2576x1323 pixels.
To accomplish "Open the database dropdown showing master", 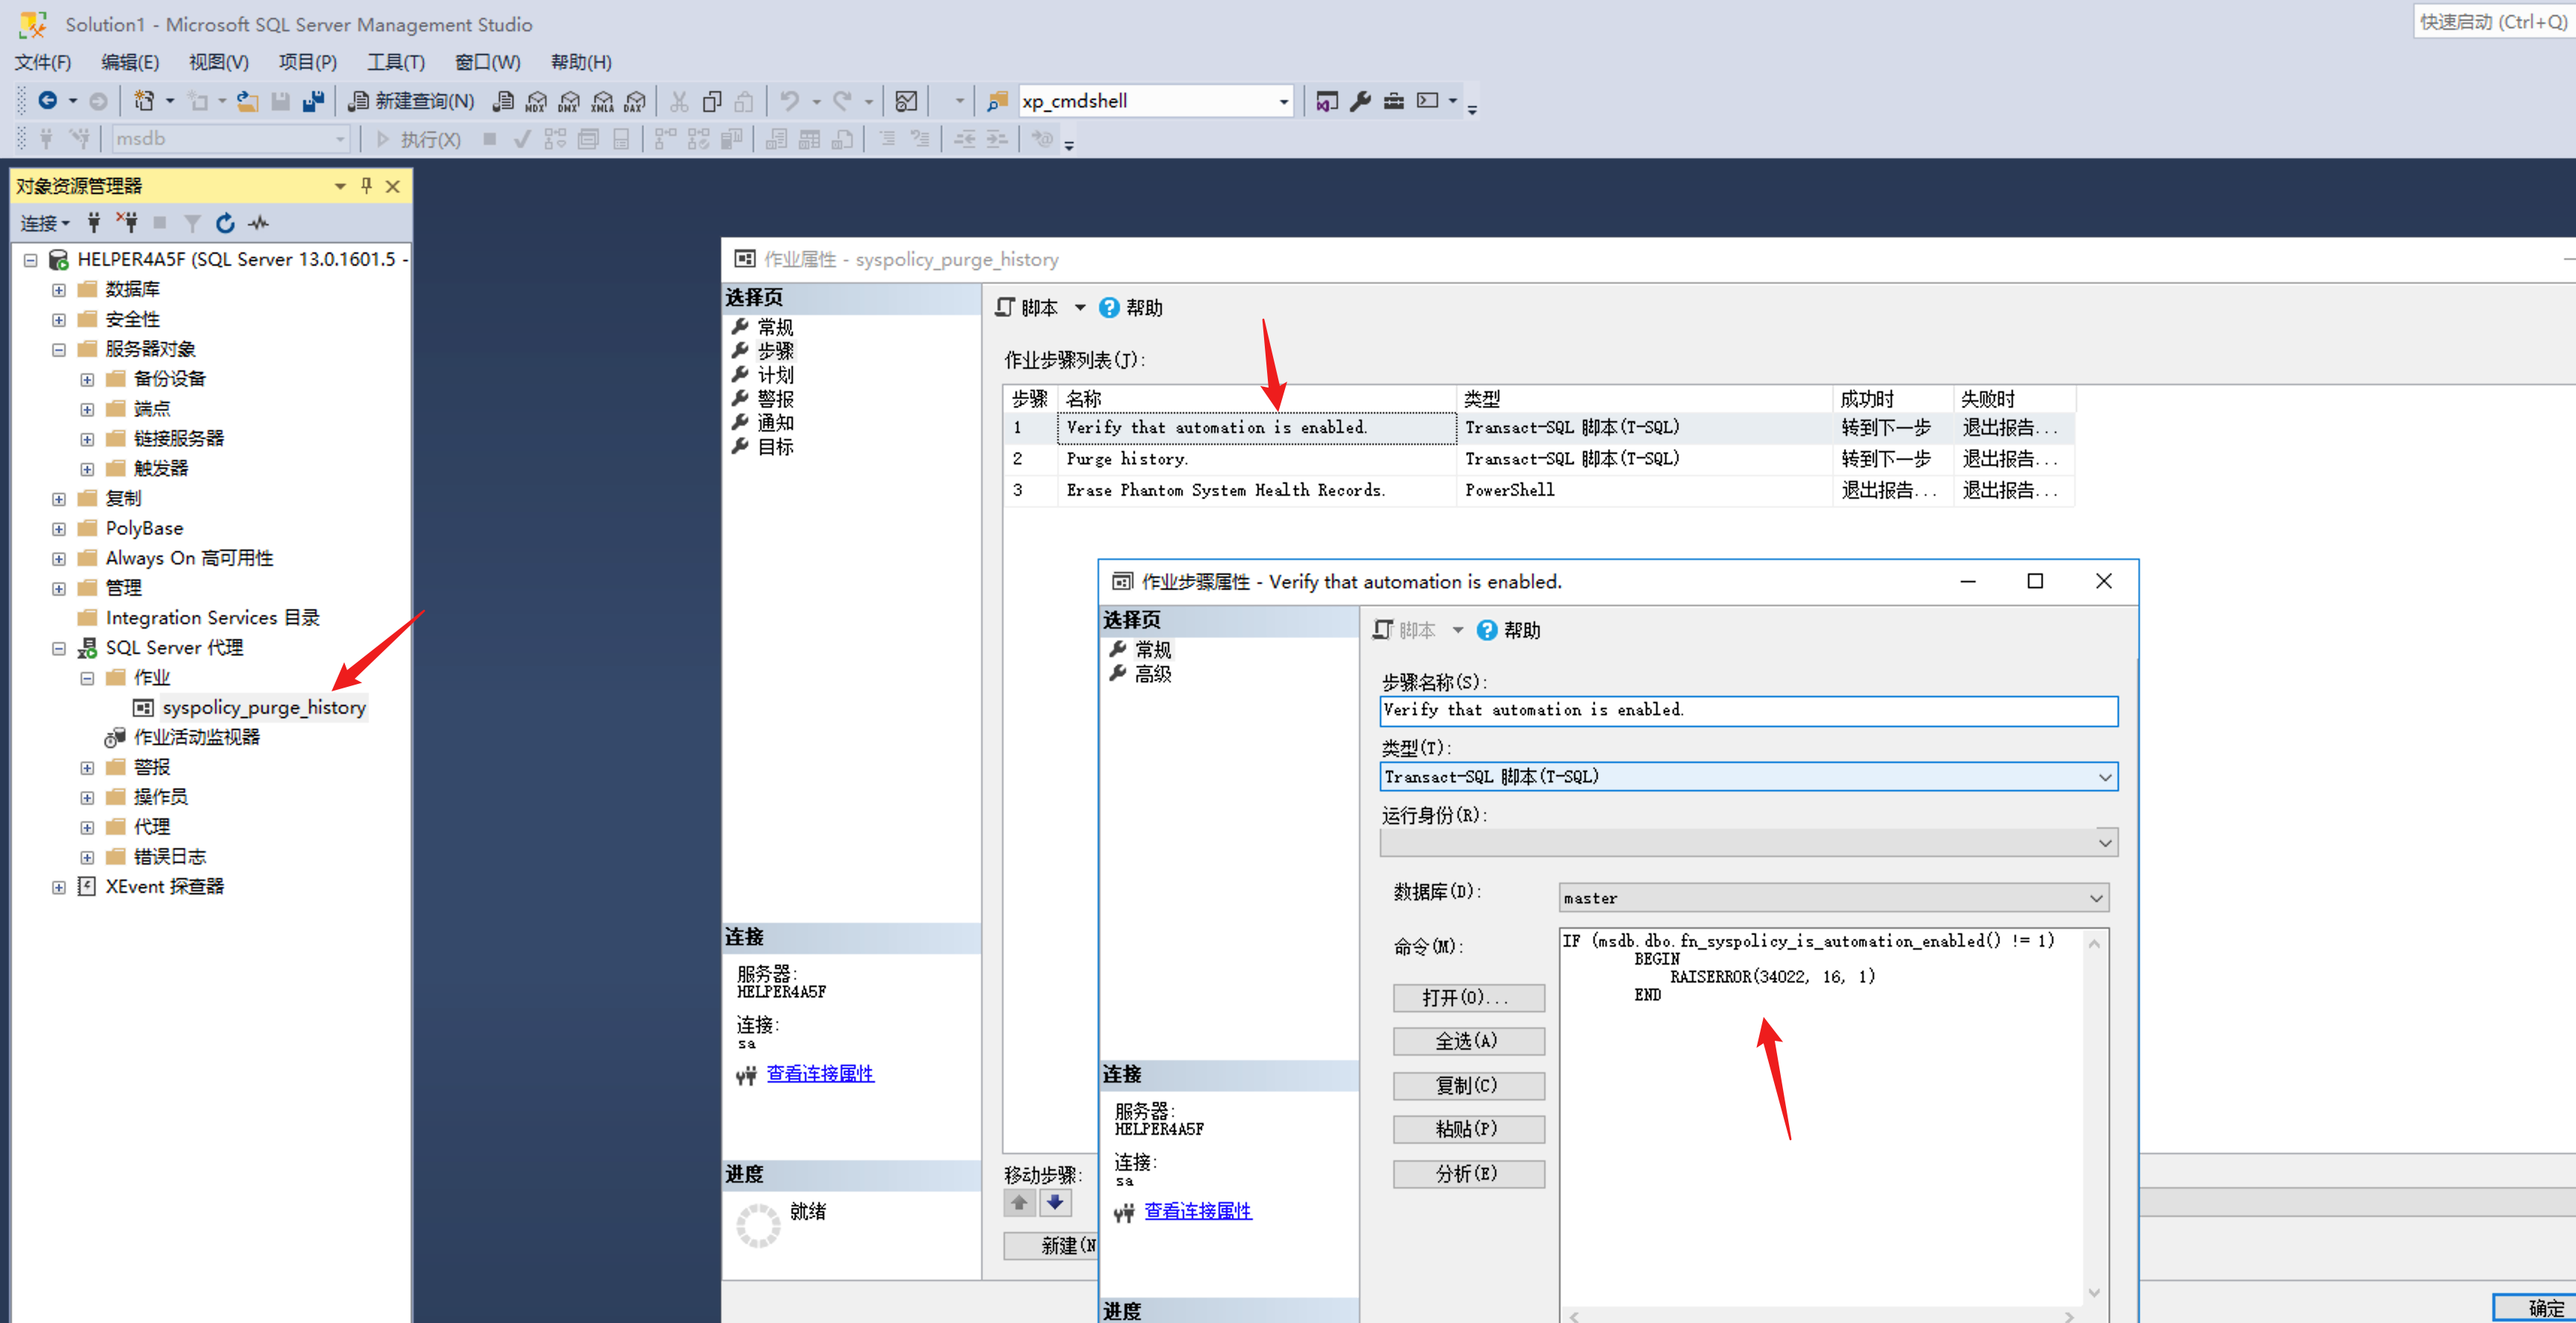I will pos(2095,898).
